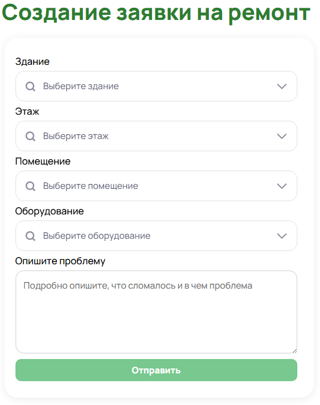320x405 pixels.
Task: Focus the 'Выберите этаж' search box
Action: (x=156, y=136)
